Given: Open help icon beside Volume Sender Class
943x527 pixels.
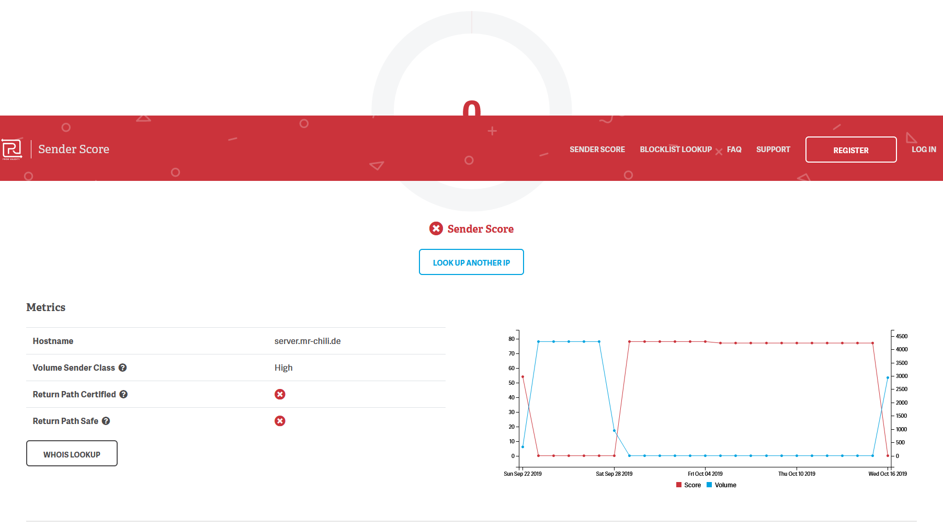Looking at the screenshot, I should pyautogui.click(x=122, y=368).
